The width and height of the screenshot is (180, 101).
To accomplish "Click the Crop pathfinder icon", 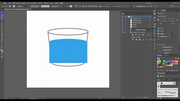I will [143, 40].
